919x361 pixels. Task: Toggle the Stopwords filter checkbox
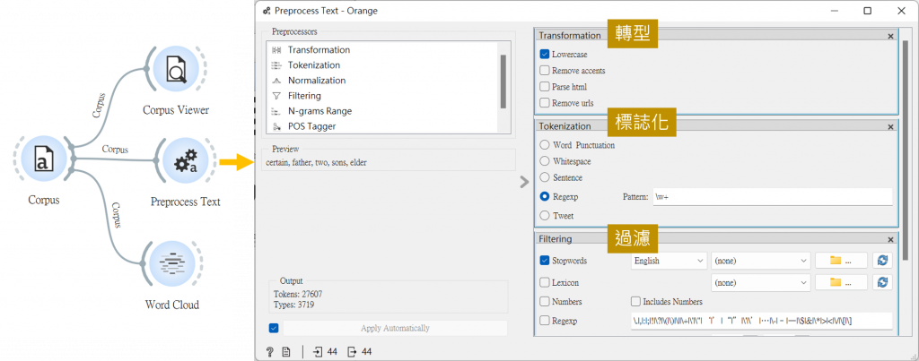click(x=545, y=261)
